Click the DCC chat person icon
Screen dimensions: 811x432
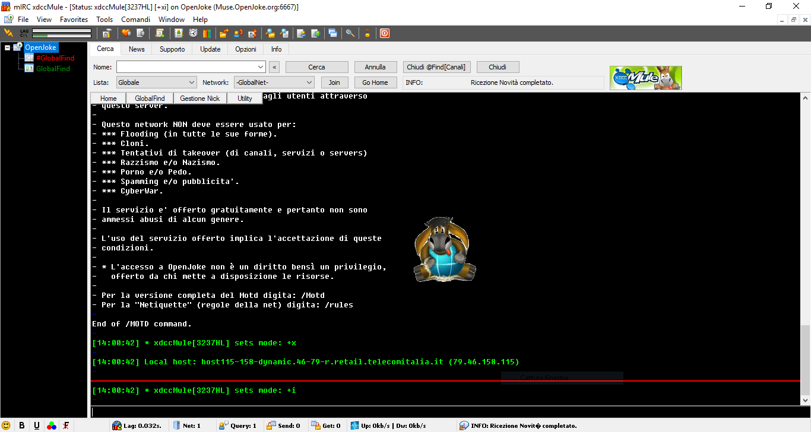(x=238, y=33)
